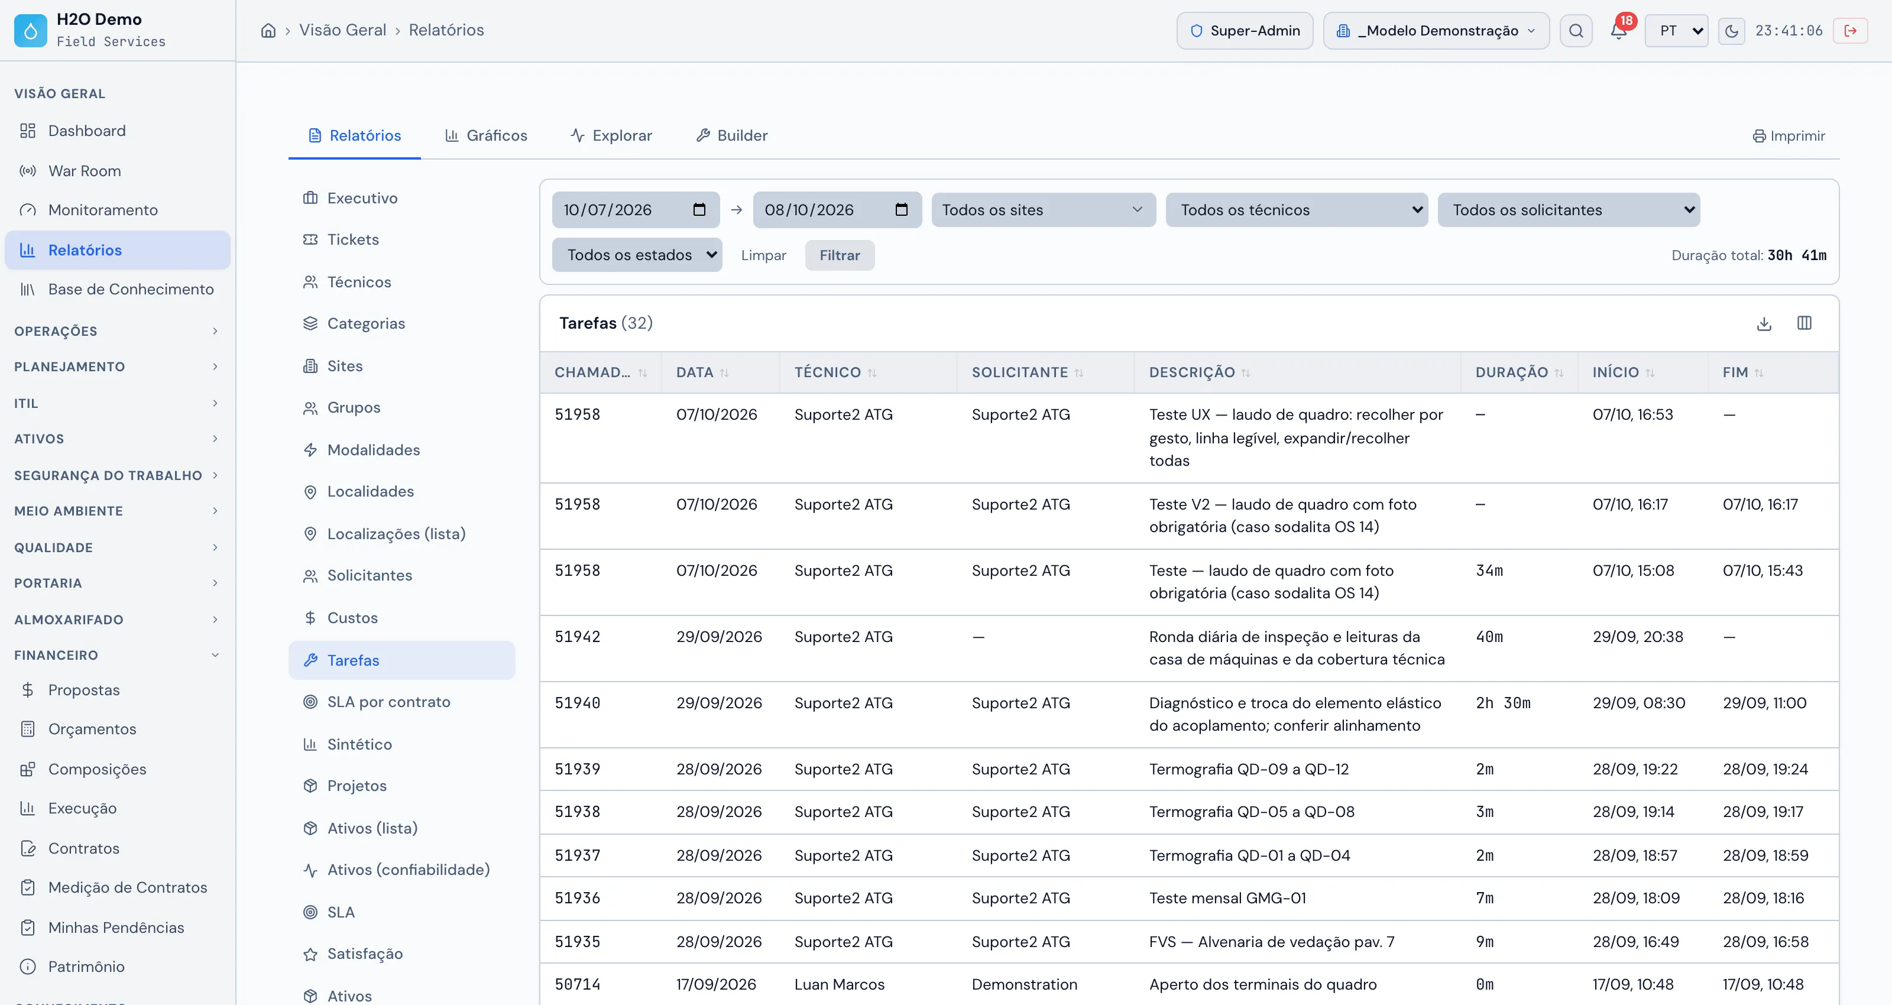
Task: Click the logout icon in header
Action: 1850,31
